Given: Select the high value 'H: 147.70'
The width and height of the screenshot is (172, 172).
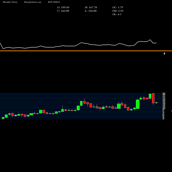Looking at the screenshot, I should [x=91, y=8].
